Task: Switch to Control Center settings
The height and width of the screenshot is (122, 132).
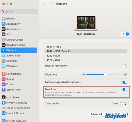Action: click(x=19, y=40)
